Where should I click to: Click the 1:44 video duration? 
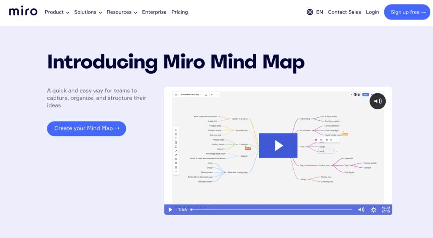pyautogui.click(x=183, y=210)
